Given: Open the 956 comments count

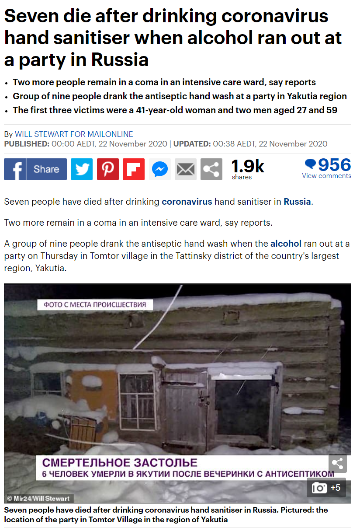Looking at the screenshot, I should click(x=335, y=164).
